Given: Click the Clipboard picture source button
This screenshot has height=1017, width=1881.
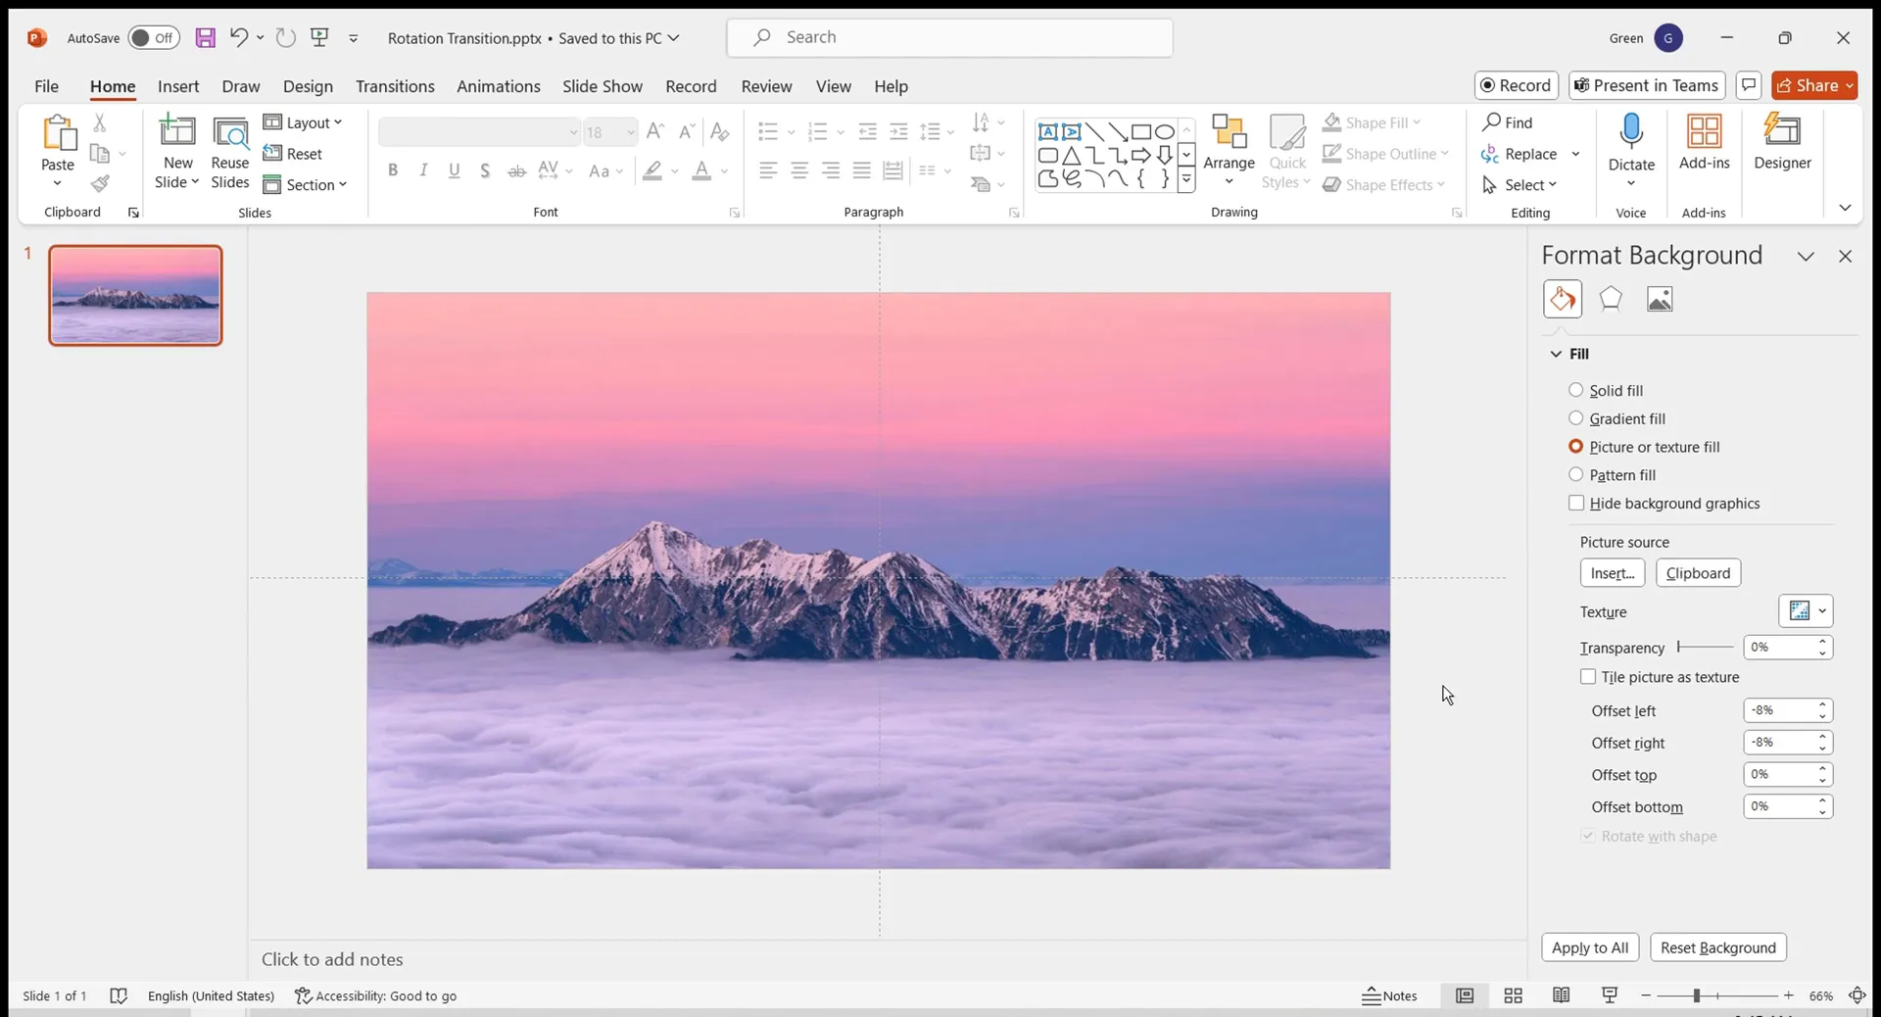Looking at the screenshot, I should [1698, 573].
